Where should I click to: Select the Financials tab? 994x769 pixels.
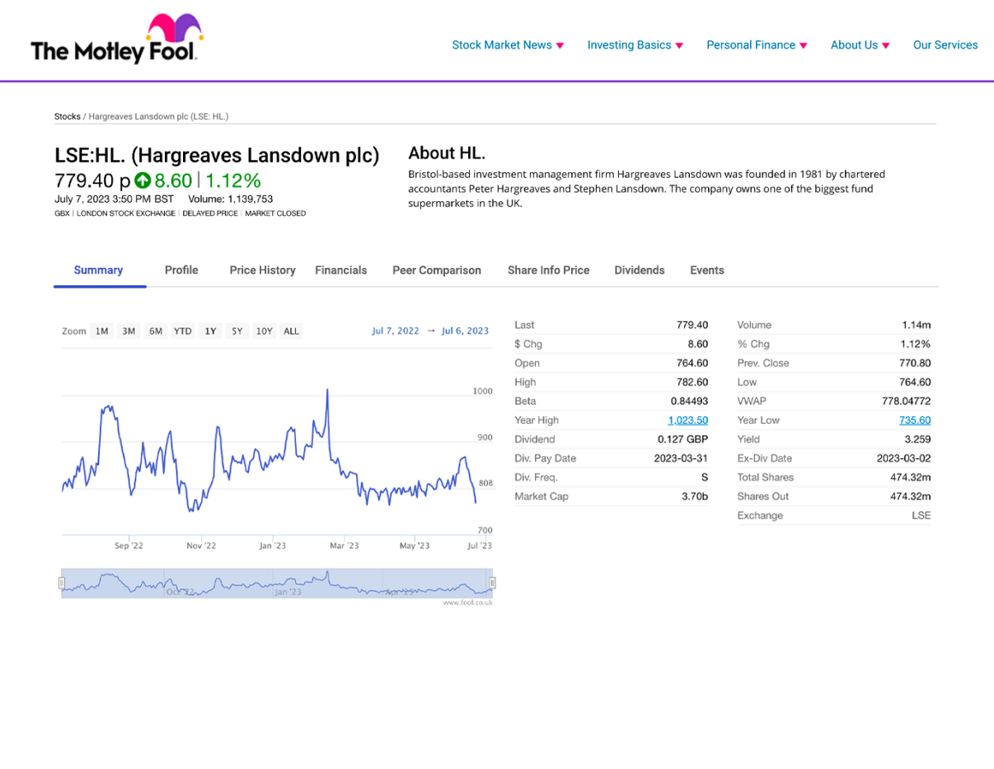click(x=340, y=270)
